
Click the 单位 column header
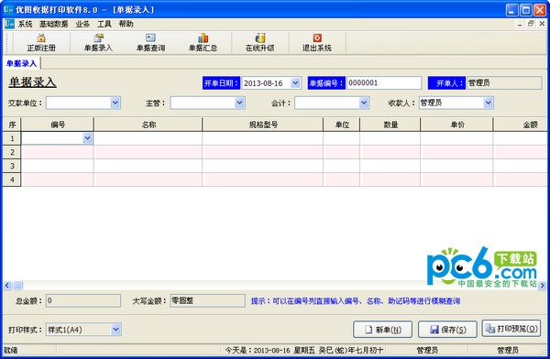pos(342,125)
